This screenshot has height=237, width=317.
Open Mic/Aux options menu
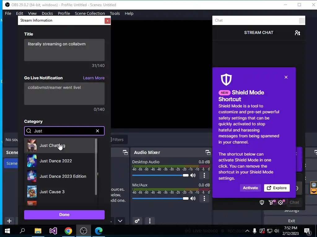click(204, 198)
